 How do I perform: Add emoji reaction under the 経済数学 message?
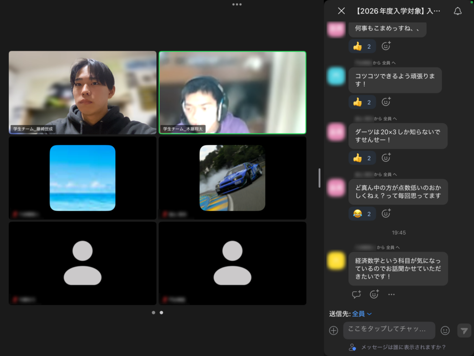374,294
